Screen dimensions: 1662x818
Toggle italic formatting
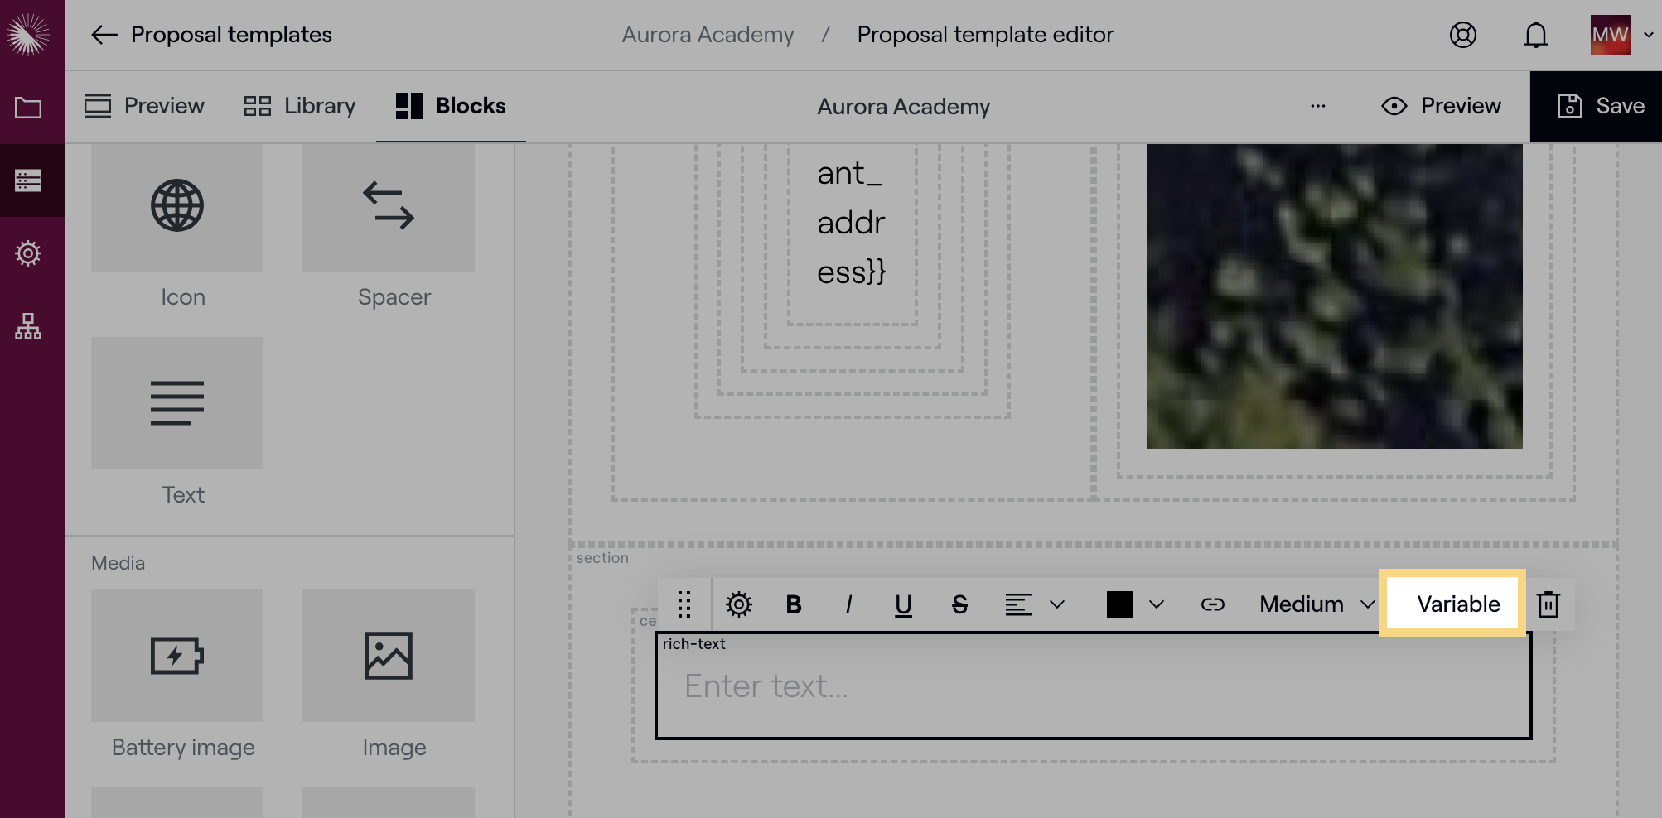click(x=848, y=604)
